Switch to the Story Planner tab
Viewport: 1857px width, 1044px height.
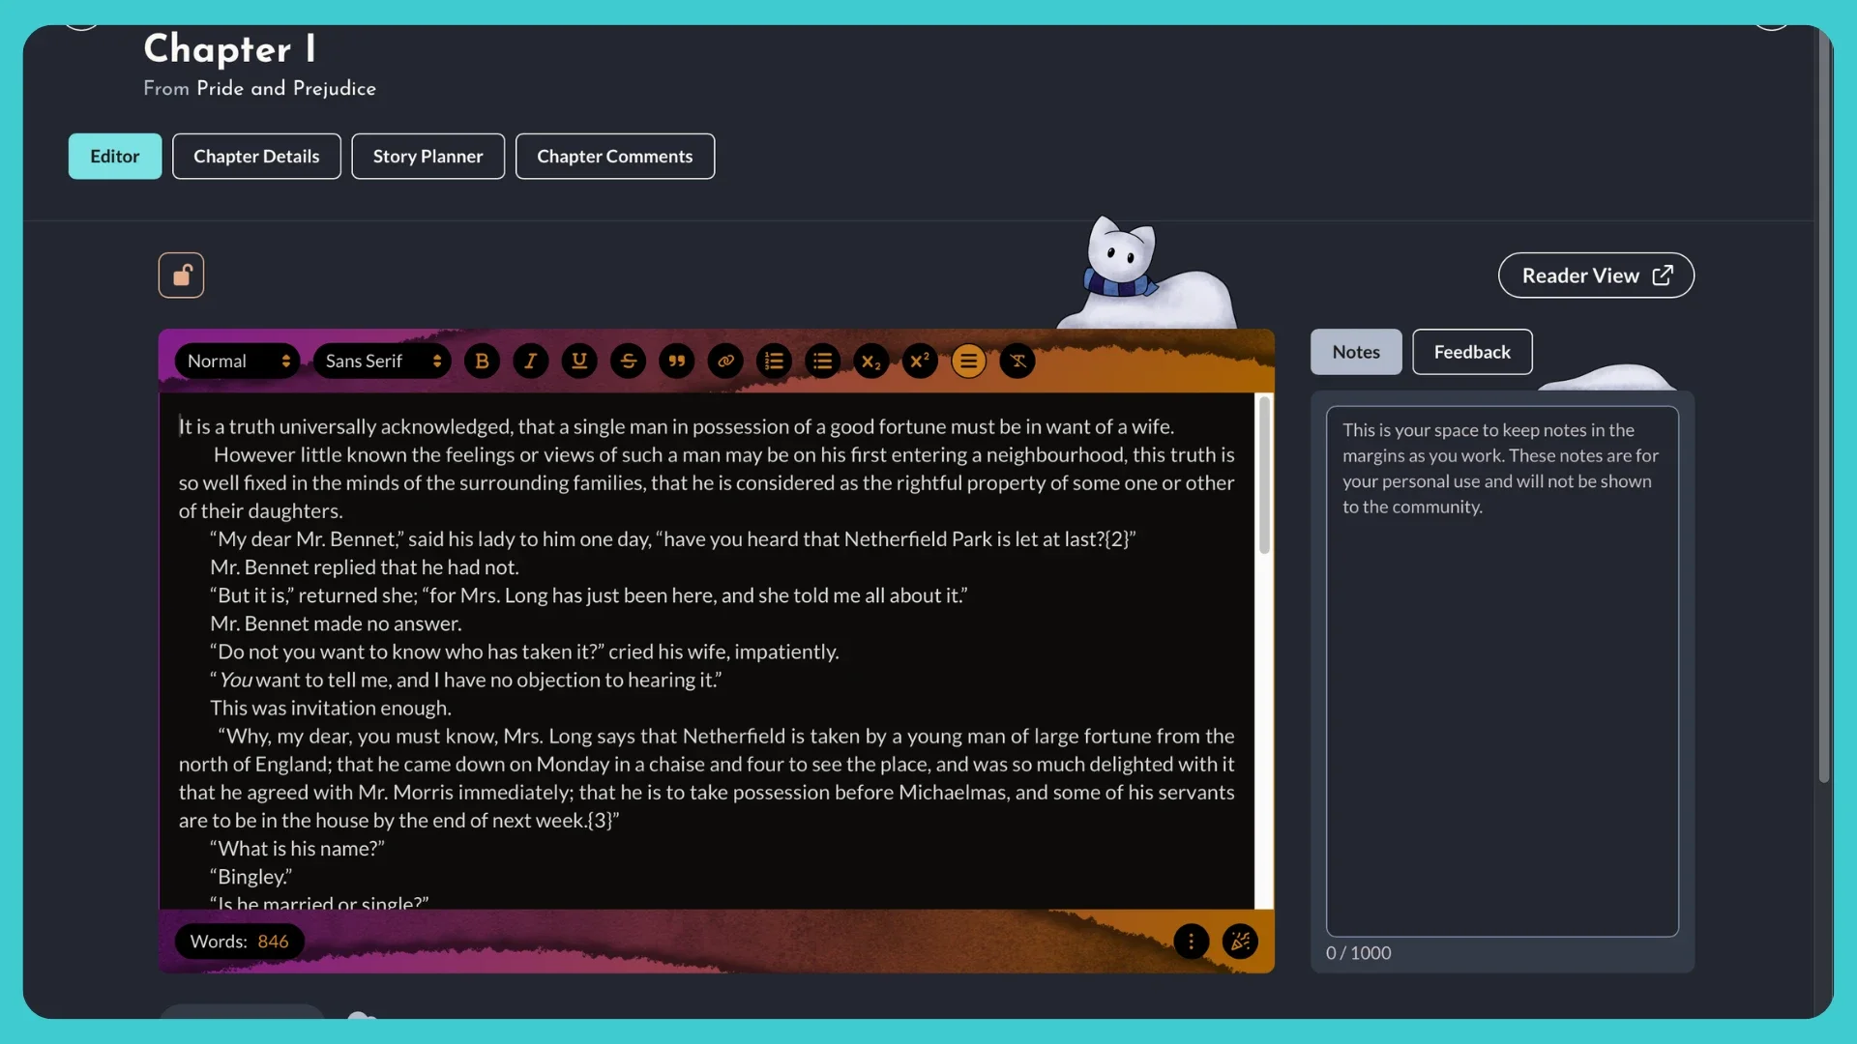pyautogui.click(x=427, y=157)
